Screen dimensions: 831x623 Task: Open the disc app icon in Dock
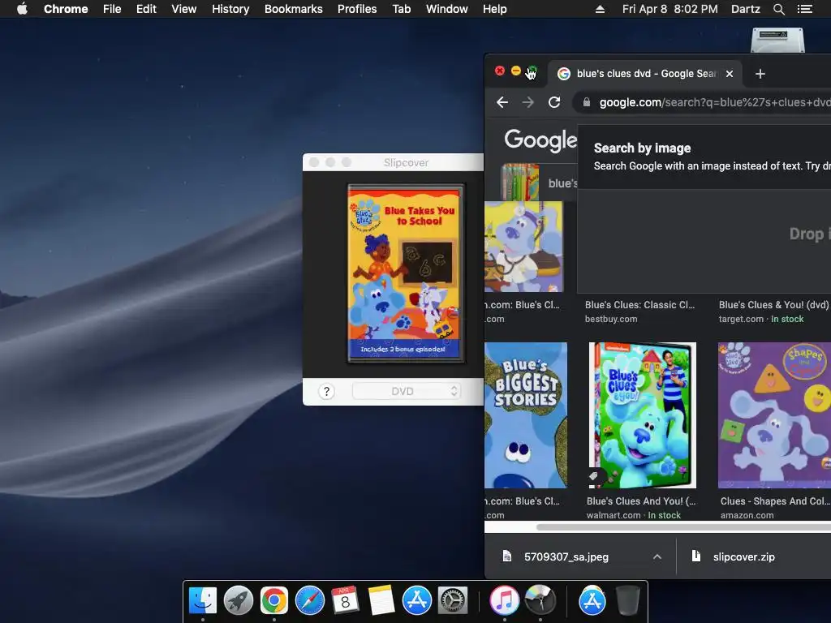click(540, 600)
